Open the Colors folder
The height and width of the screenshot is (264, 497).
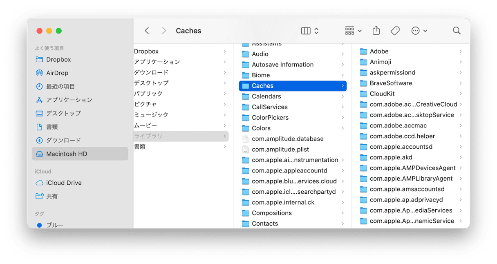pyautogui.click(x=293, y=128)
